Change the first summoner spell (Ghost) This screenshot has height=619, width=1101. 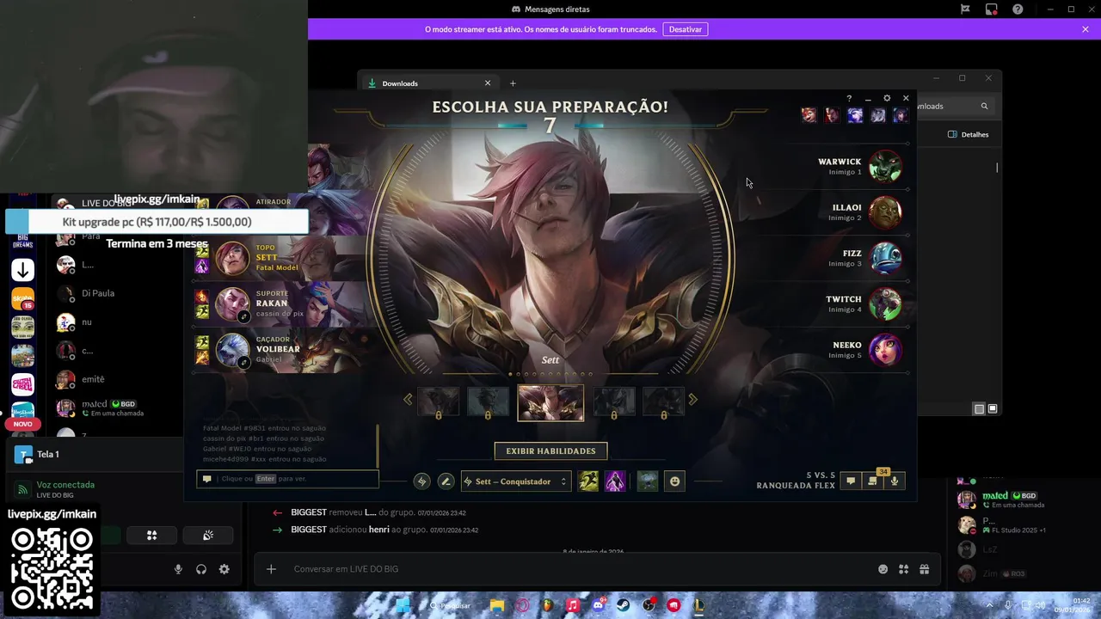588,481
